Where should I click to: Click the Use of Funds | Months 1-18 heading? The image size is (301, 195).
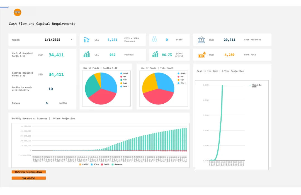pos(100,68)
